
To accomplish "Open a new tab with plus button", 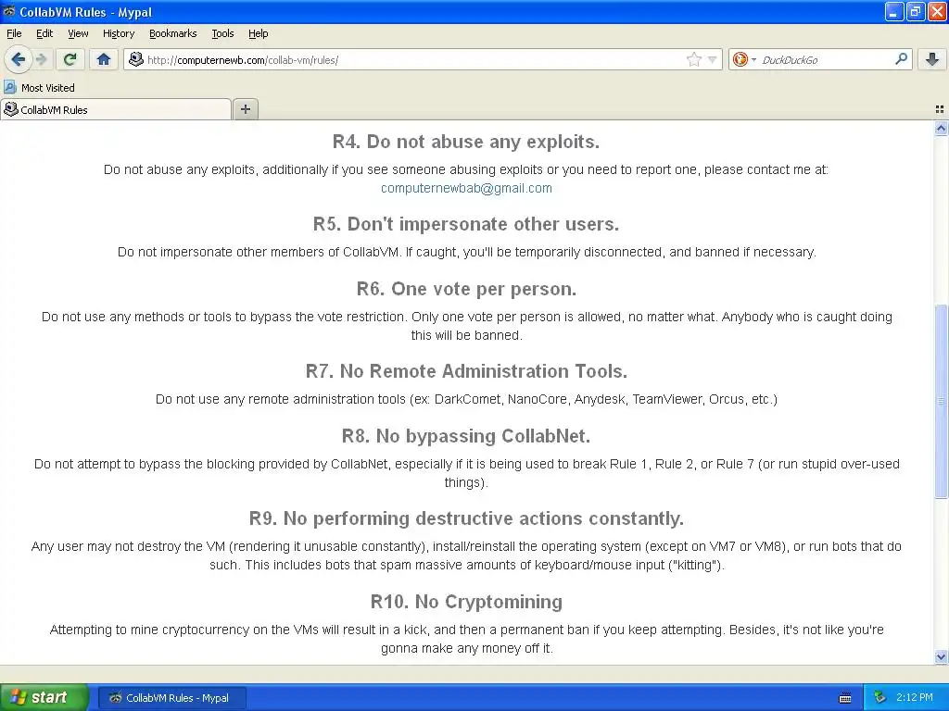I will [245, 109].
